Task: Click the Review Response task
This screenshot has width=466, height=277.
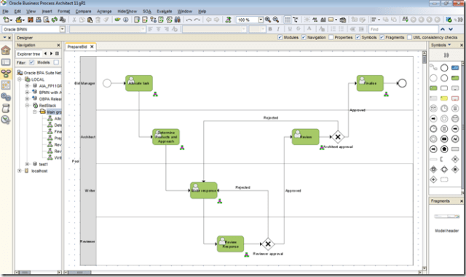Action: [x=230, y=244]
